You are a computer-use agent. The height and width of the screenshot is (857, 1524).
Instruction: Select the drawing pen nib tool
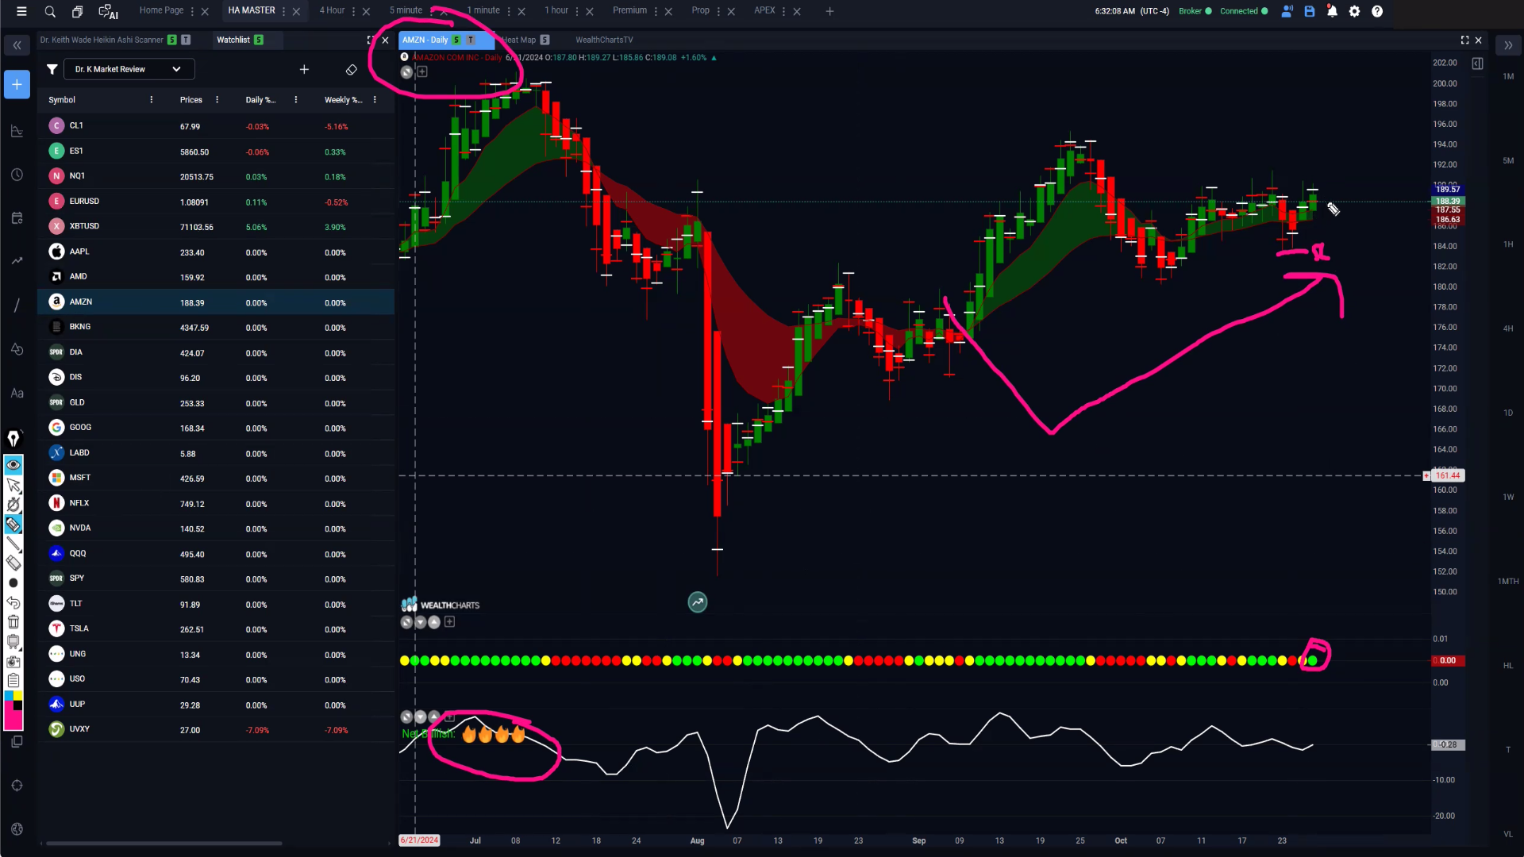point(13,438)
